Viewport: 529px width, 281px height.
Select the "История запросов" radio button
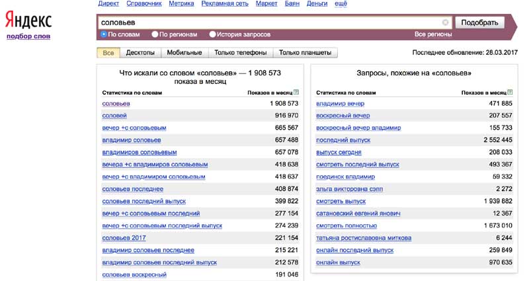point(212,34)
